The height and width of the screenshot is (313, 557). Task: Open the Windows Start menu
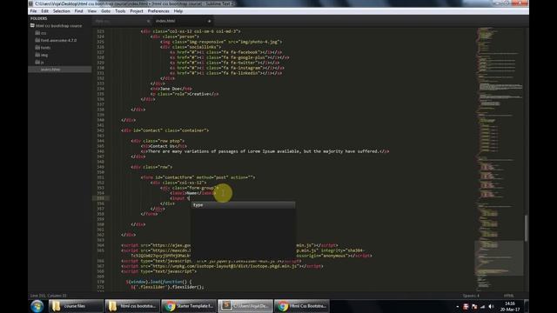tap(37, 306)
